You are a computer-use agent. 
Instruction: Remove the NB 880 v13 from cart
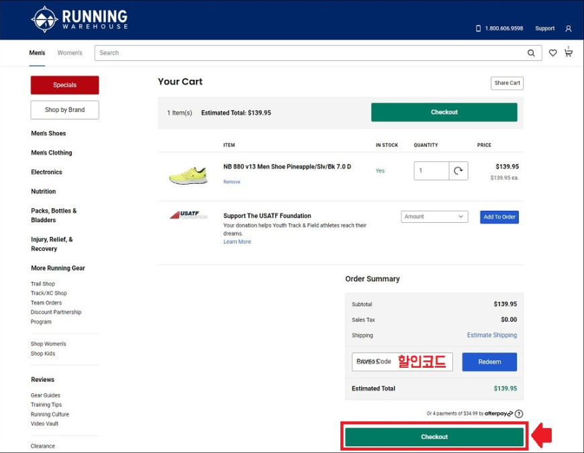click(x=232, y=182)
